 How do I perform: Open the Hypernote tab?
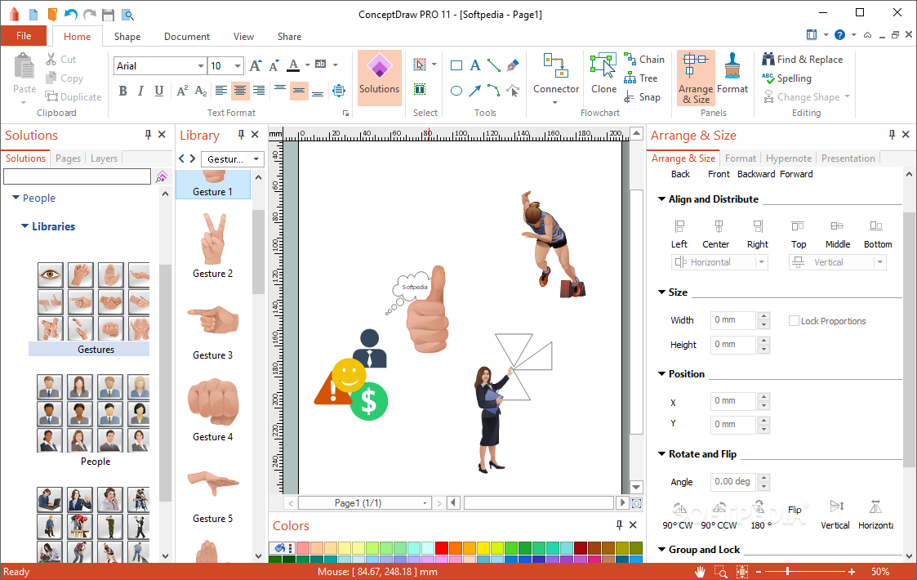788,158
